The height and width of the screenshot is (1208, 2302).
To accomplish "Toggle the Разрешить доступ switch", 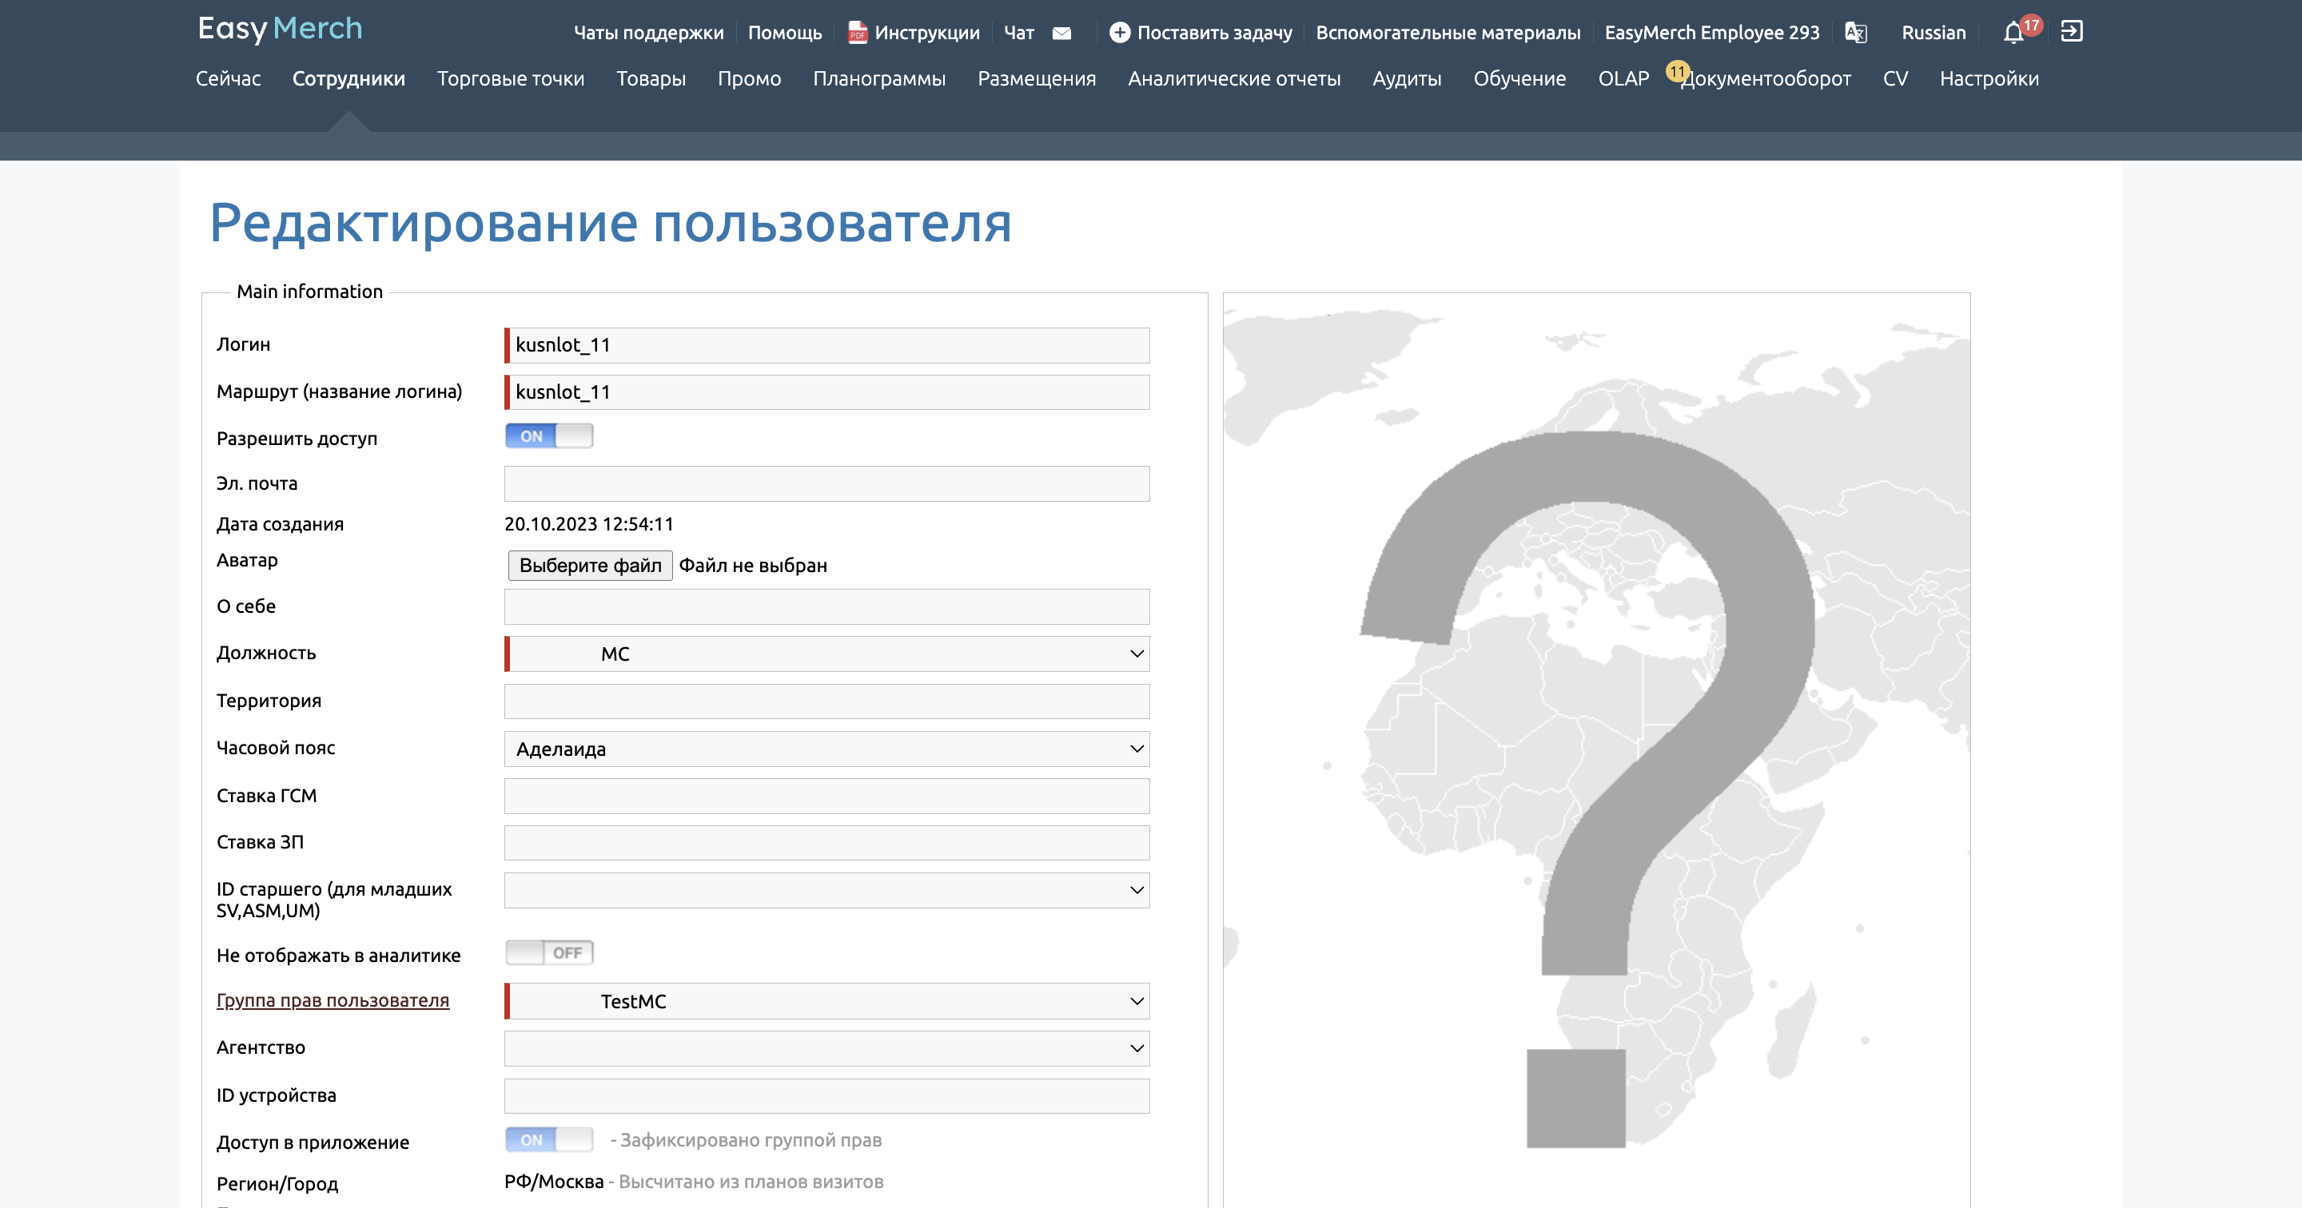I will click(x=548, y=436).
